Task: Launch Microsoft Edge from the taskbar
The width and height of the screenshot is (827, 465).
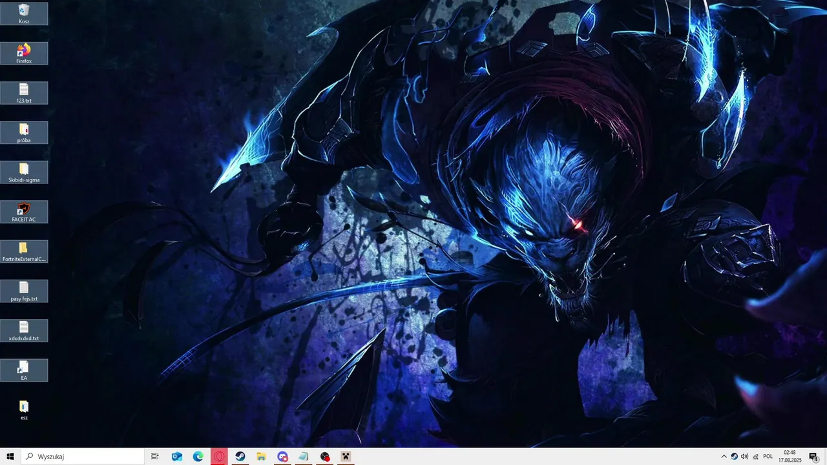Action: pyautogui.click(x=198, y=457)
